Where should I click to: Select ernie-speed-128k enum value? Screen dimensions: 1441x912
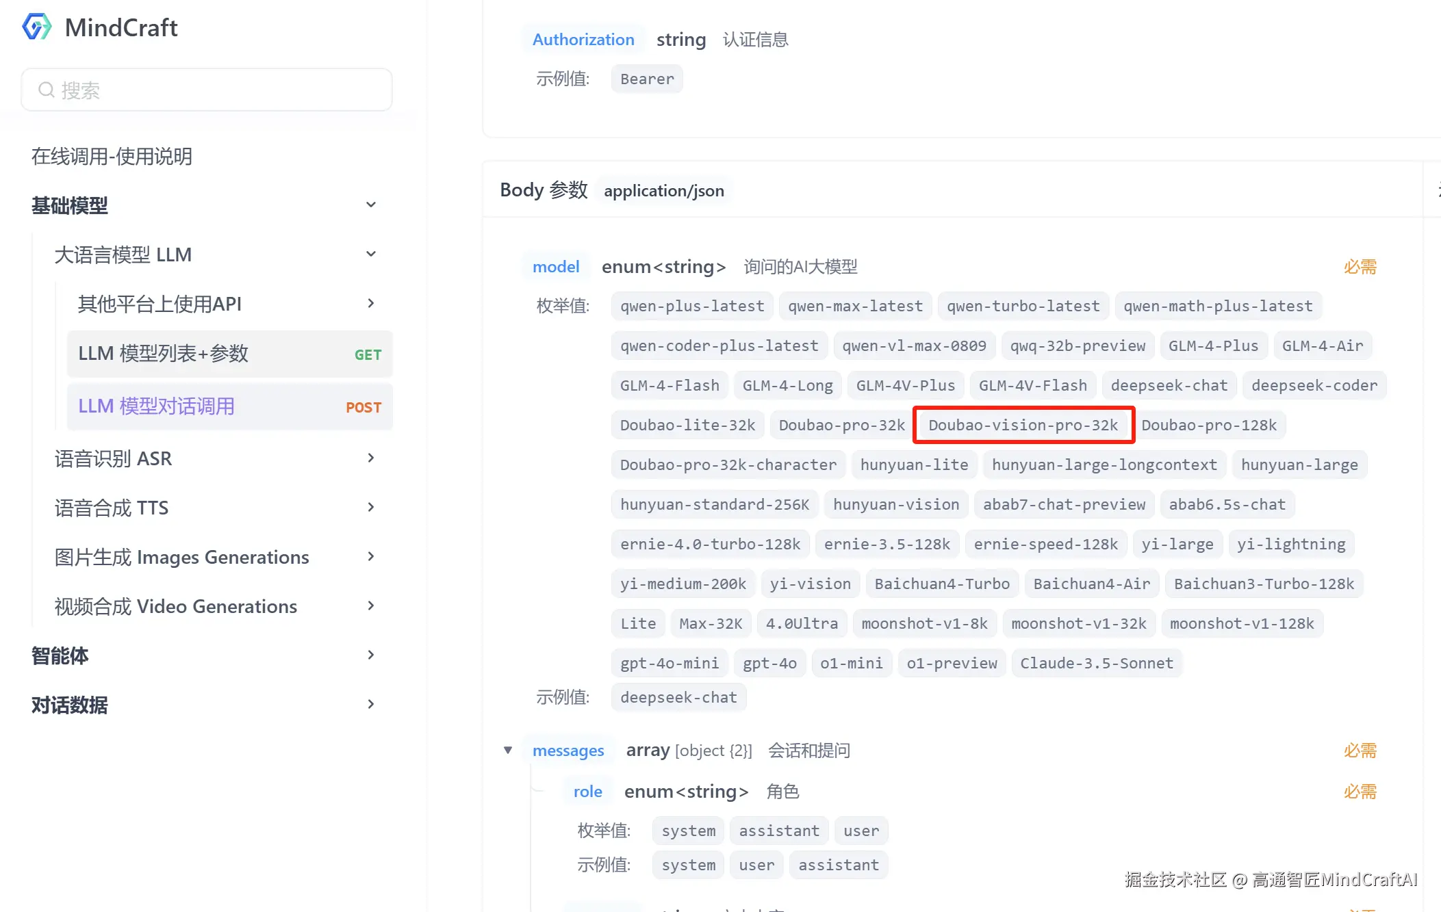(x=1045, y=545)
